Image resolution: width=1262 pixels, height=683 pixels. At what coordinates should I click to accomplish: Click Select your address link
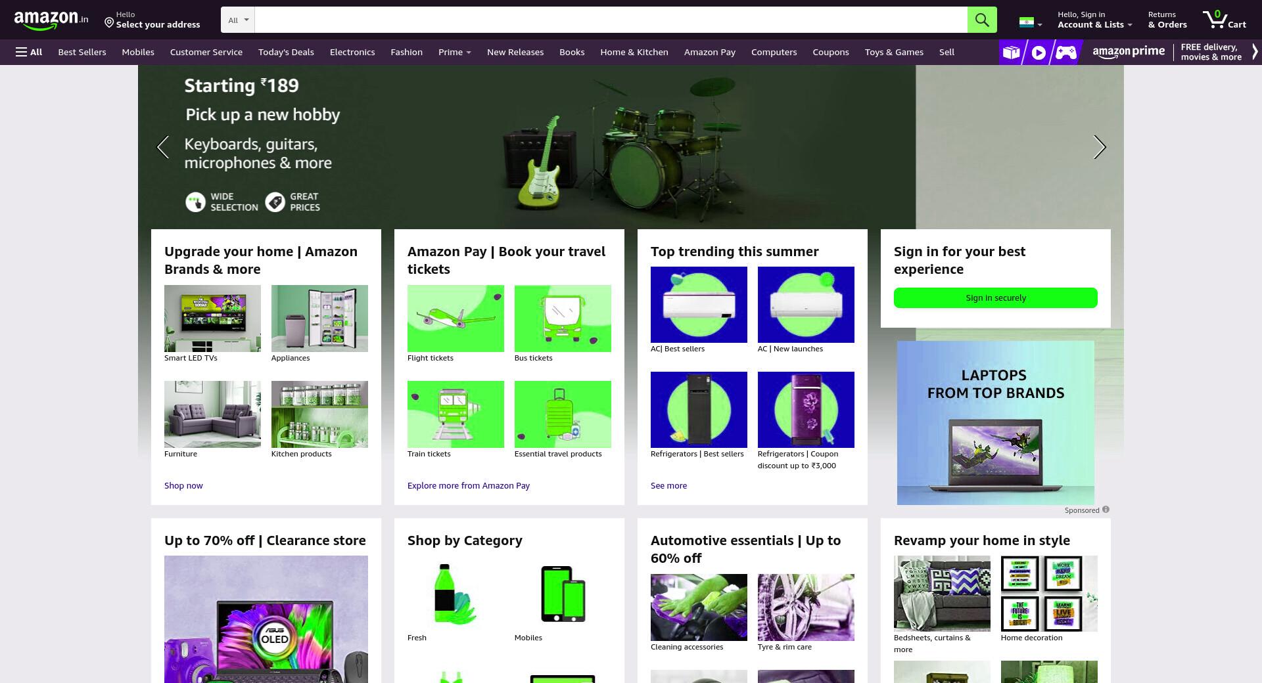158,24
